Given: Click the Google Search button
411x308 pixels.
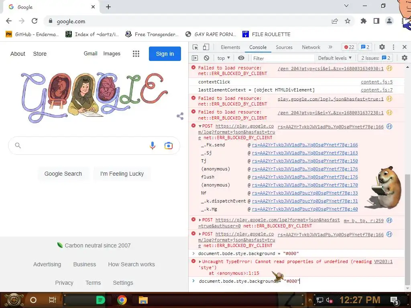Looking at the screenshot, I should click(63, 174).
